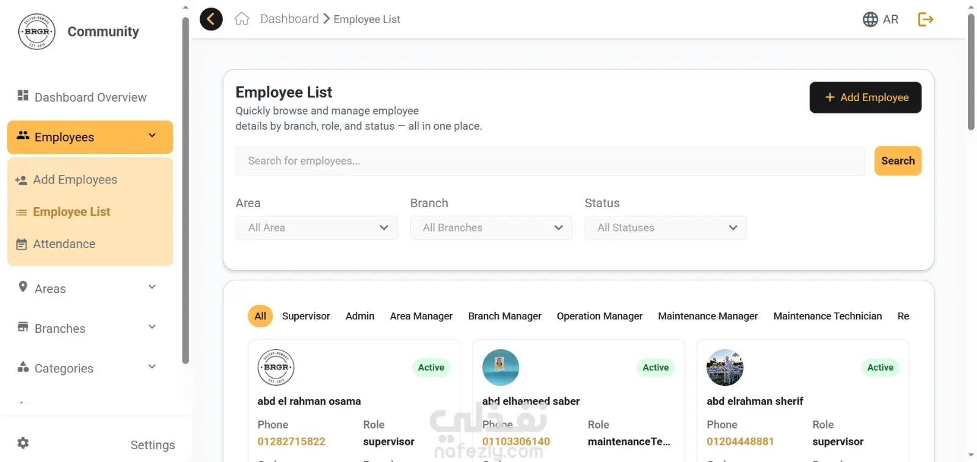The image size is (977, 462).
Task: Click the name abd elrahman sherif
Action: tap(755, 401)
